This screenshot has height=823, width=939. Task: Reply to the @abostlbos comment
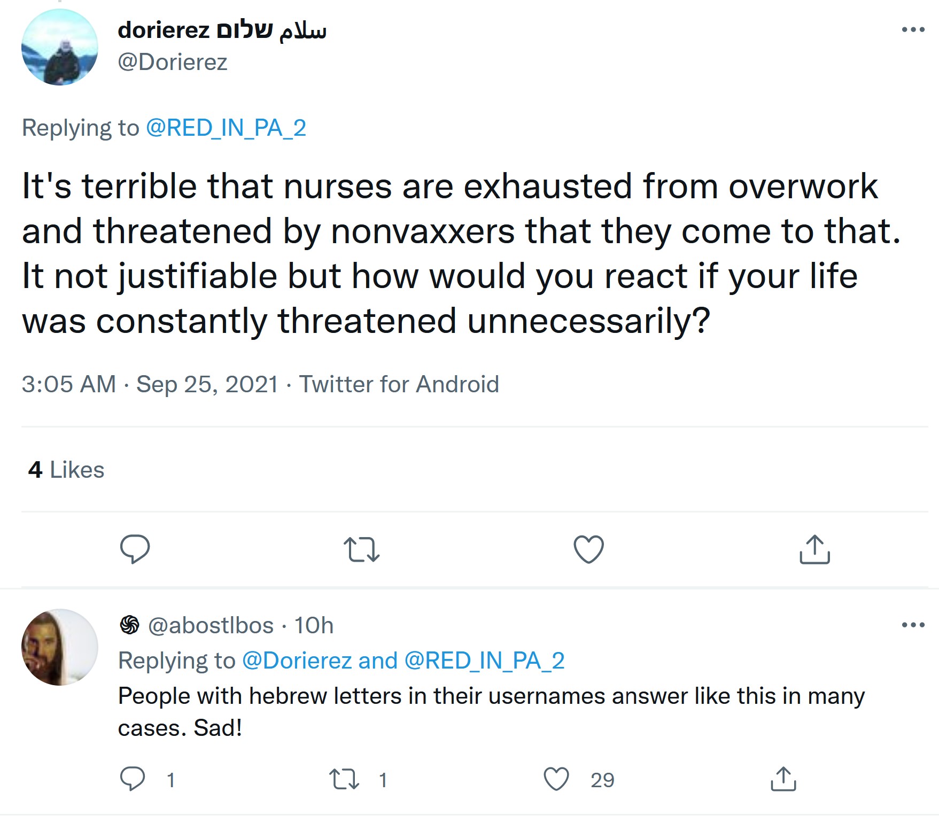coord(133,779)
